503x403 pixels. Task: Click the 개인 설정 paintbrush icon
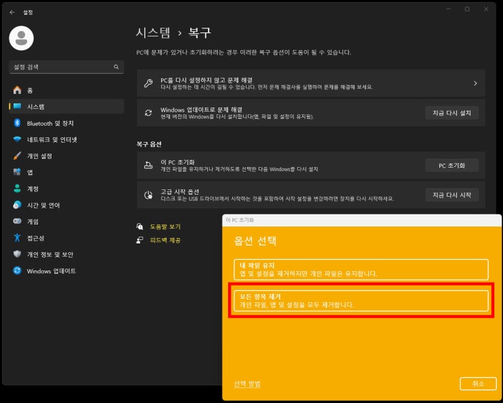tap(18, 156)
